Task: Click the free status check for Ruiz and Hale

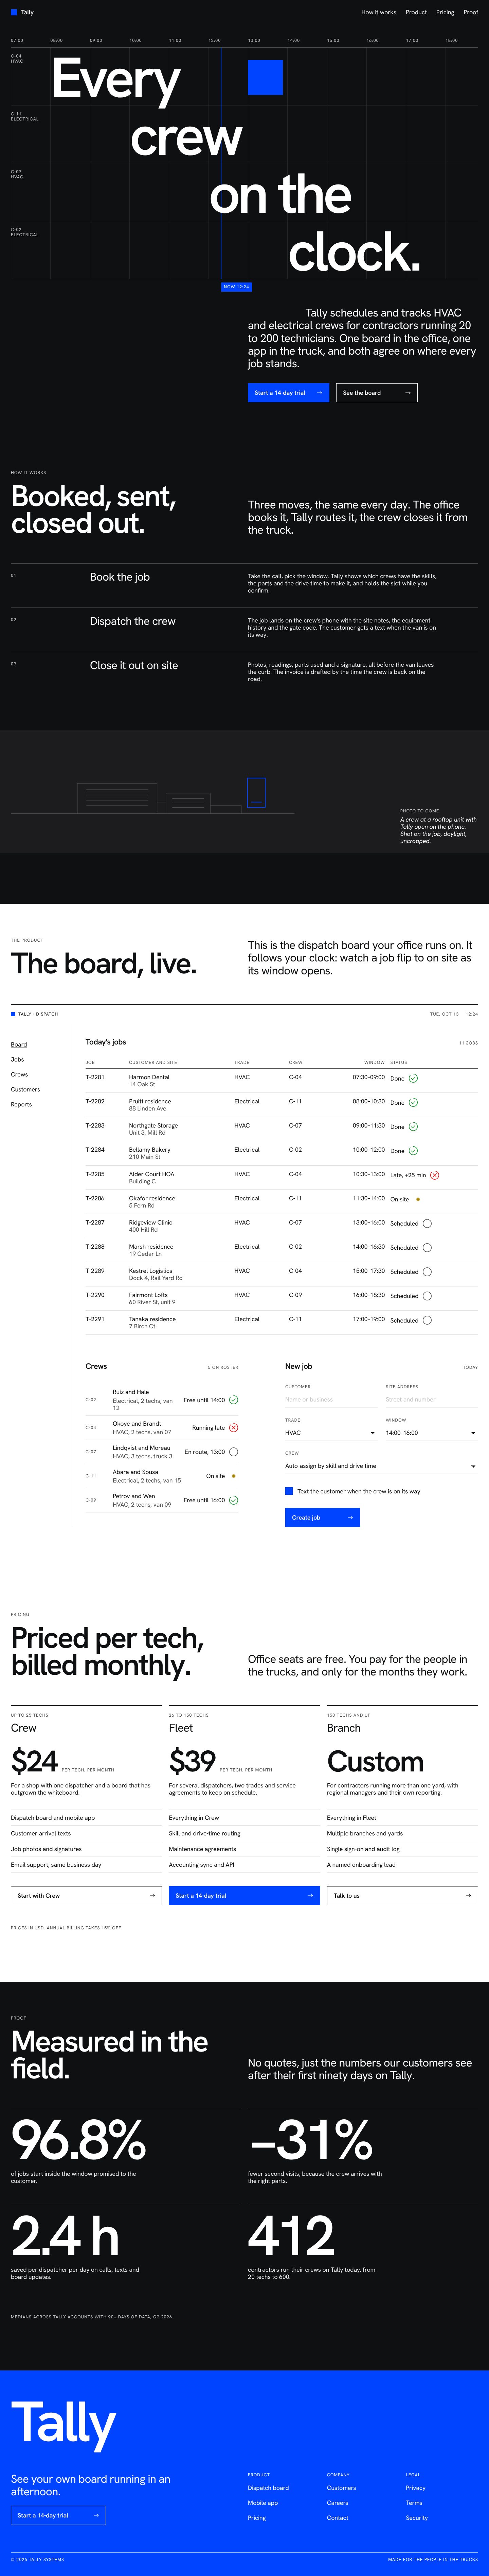Action: pyautogui.click(x=234, y=1400)
